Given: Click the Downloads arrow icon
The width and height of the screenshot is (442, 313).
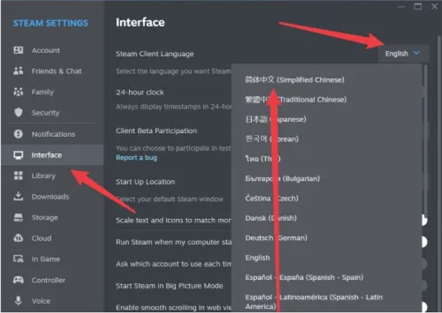Looking at the screenshot, I should pyautogui.click(x=18, y=197).
